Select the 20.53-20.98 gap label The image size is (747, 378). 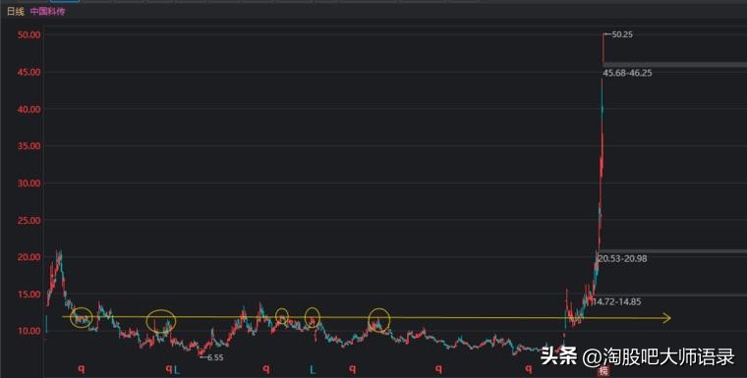click(x=622, y=258)
